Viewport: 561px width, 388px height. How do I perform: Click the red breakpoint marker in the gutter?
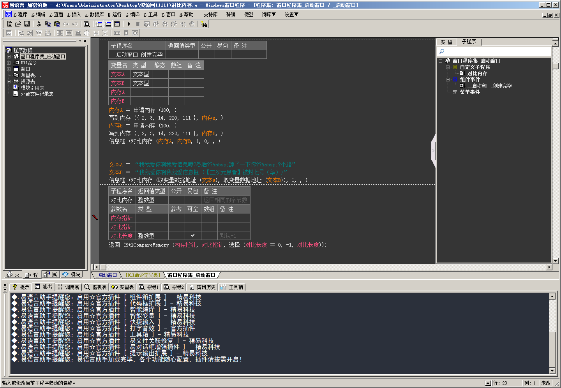pos(95,217)
